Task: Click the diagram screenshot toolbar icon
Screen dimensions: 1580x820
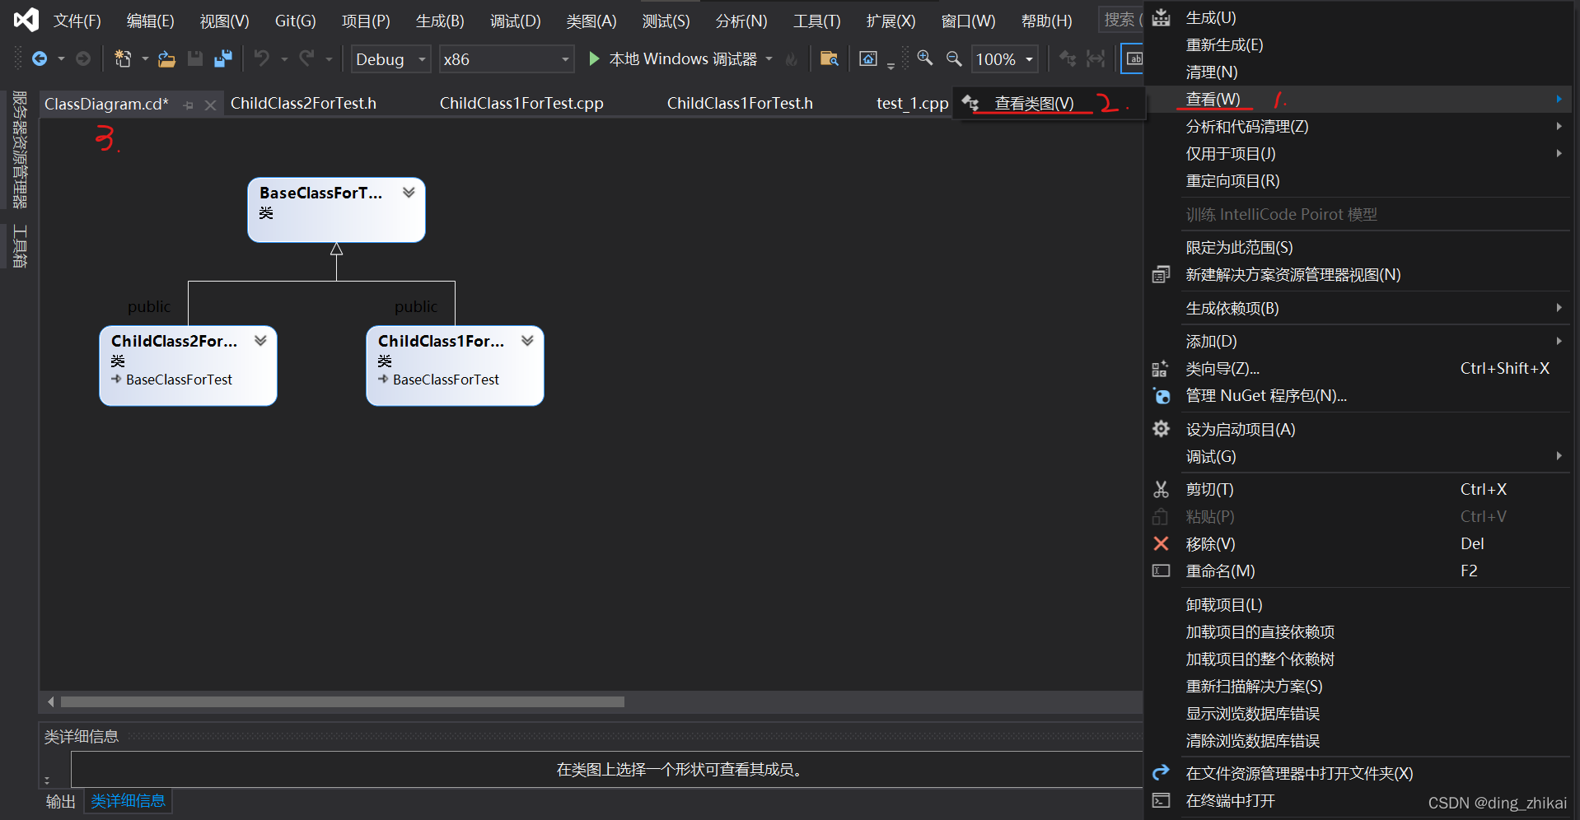Action: pyautogui.click(x=868, y=58)
